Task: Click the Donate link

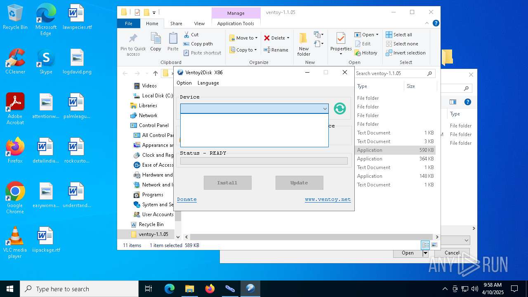Action: click(x=187, y=199)
